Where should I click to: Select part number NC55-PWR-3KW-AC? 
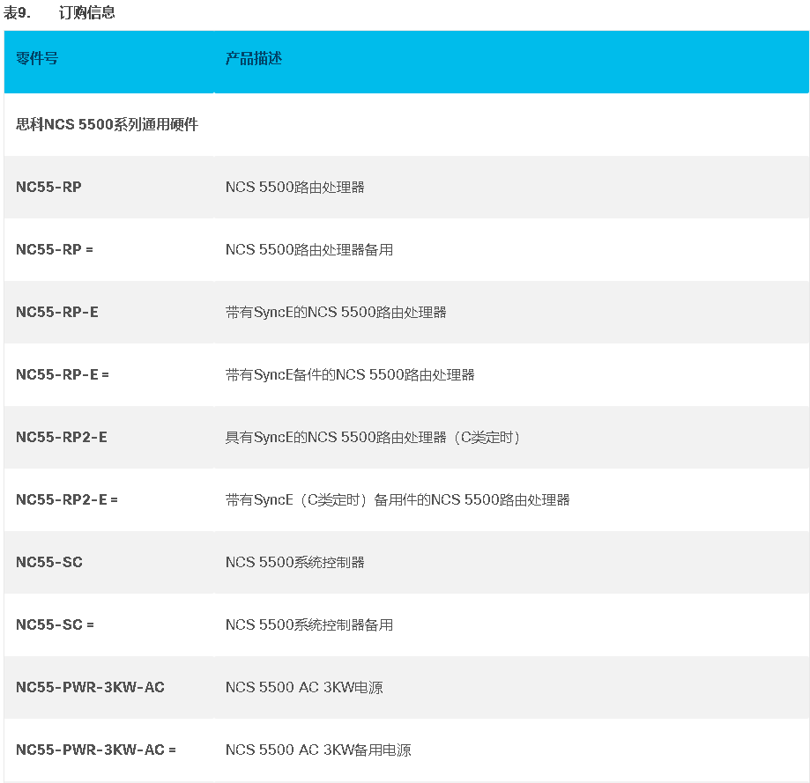pos(90,686)
